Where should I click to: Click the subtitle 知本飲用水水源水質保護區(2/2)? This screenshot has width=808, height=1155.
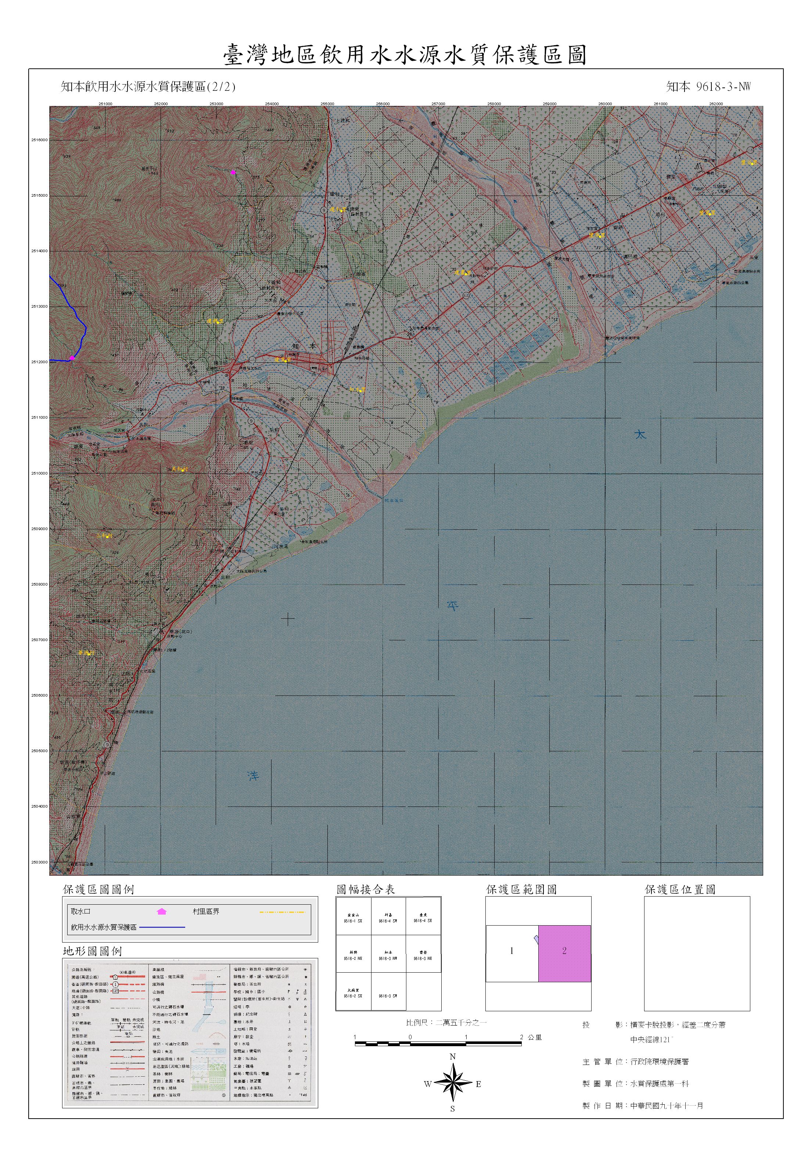(x=148, y=86)
